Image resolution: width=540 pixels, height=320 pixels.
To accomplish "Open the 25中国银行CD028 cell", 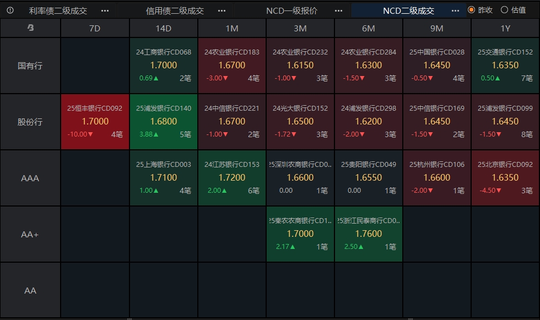I will coord(436,66).
